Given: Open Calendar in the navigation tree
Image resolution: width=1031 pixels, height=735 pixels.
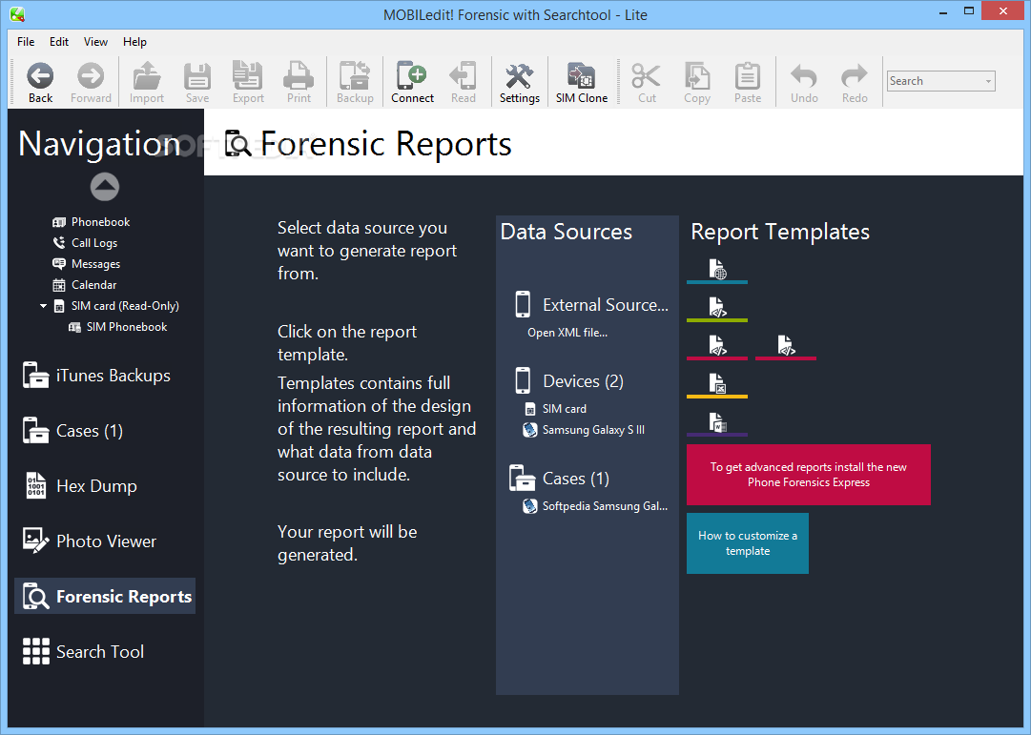Looking at the screenshot, I should (x=85, y=285).
